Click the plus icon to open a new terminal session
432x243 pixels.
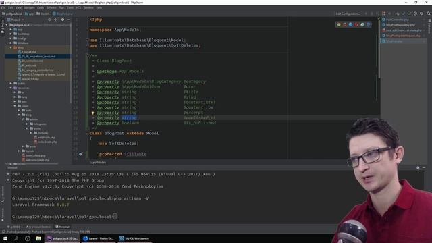click(x=8, y=174)
